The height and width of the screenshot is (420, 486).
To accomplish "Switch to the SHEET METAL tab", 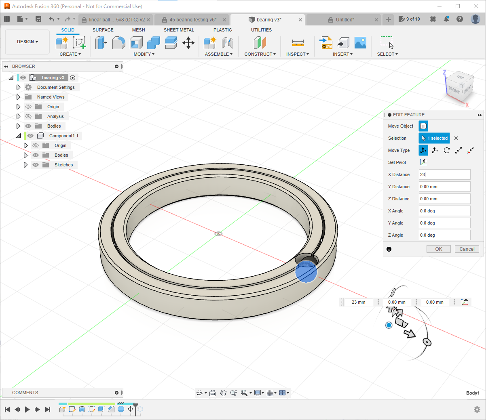I will pos(179,30).
